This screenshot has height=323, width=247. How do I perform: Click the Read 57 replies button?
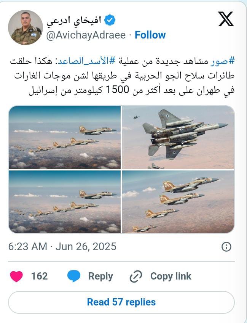pos(121,302)
